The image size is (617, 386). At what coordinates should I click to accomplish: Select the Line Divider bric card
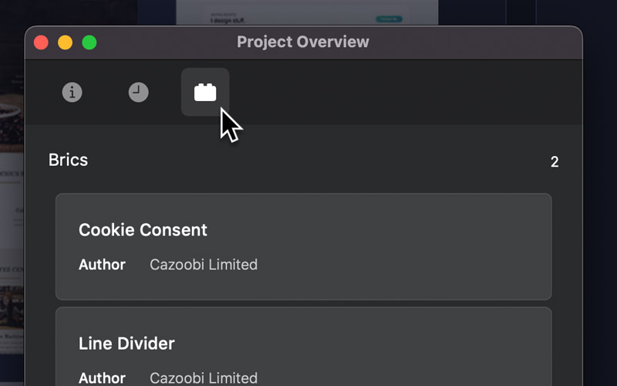click(x=303, y=347)
